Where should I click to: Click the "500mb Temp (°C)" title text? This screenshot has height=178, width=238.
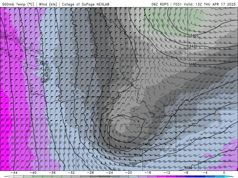tap(18, 4)
